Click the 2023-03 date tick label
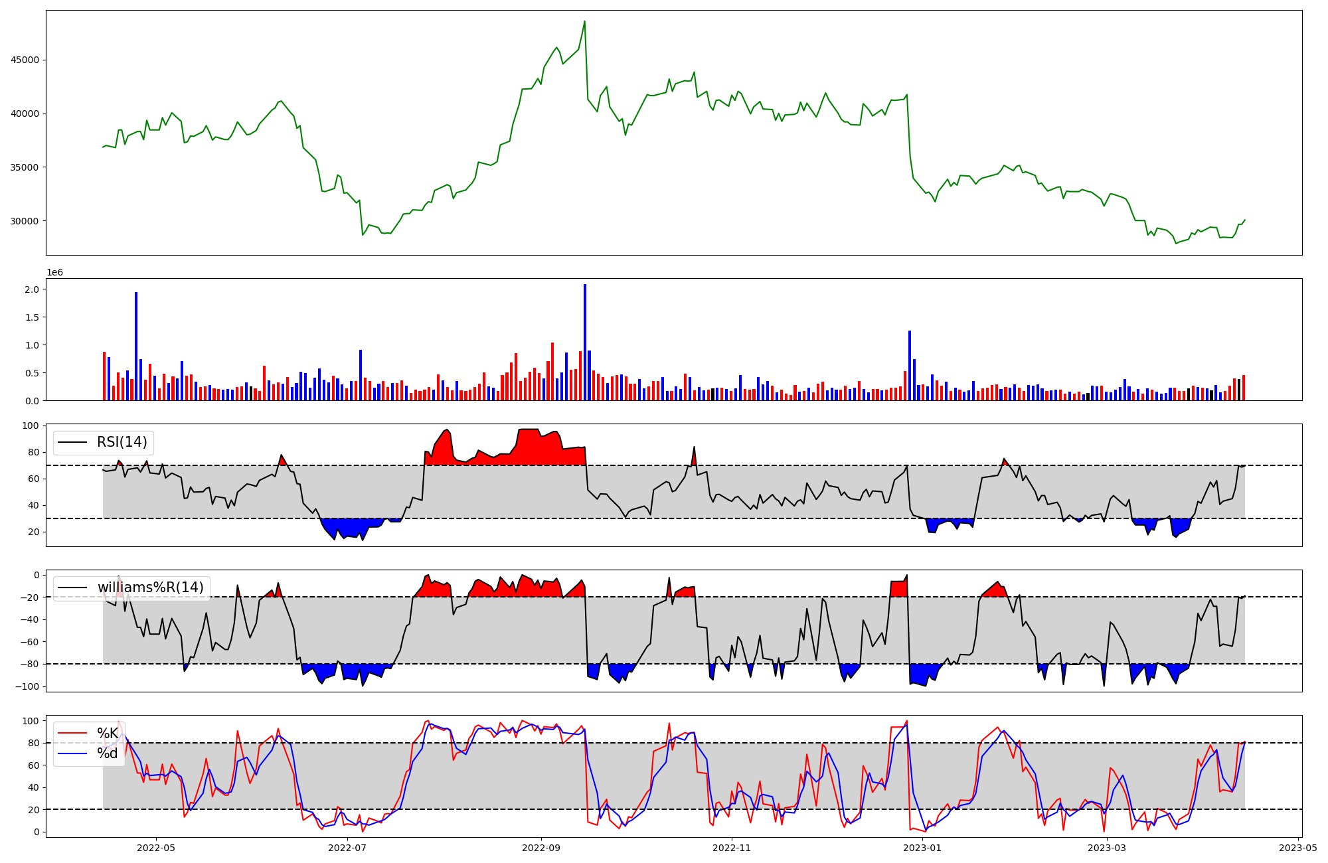1328x863 pixels. point(1108,848)
